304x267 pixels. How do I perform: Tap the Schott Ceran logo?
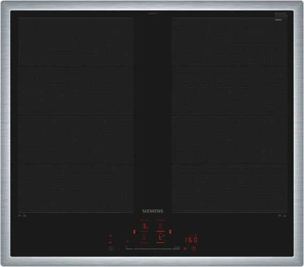pos(281,15)
